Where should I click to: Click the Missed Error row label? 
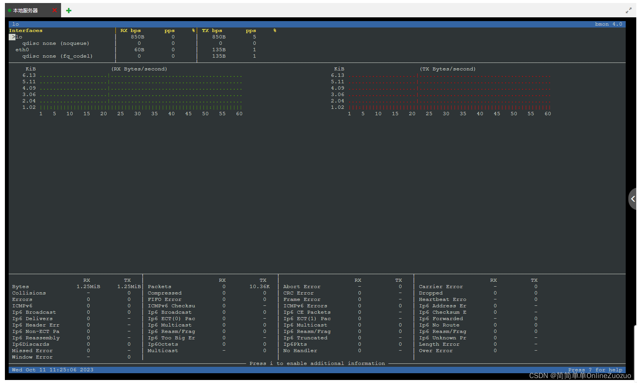click(x=32, y=351)
